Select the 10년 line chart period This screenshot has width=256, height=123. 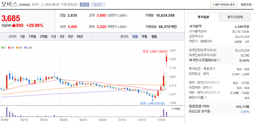(79, 36)
